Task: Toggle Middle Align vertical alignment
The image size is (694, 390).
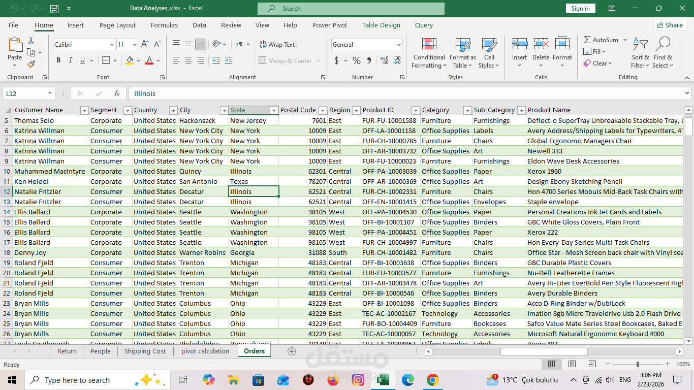Action: (188, 44)
